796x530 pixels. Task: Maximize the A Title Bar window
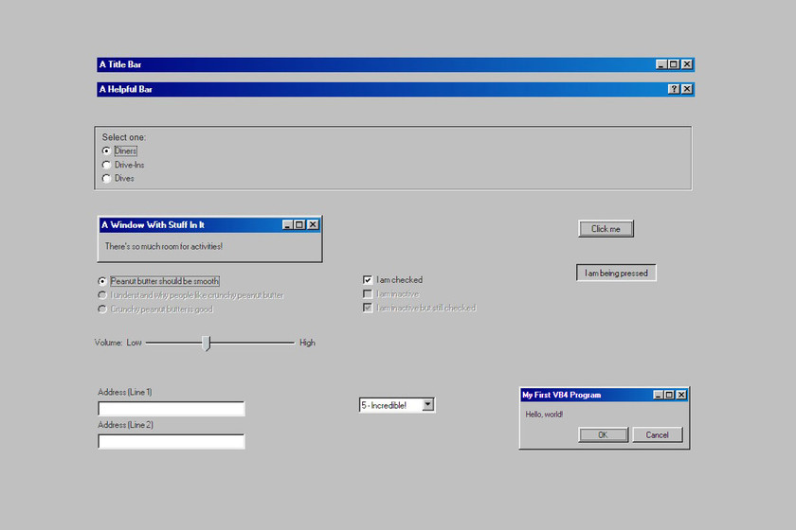coord(674,64)
